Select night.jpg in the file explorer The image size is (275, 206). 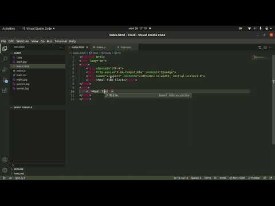[38, 80]
